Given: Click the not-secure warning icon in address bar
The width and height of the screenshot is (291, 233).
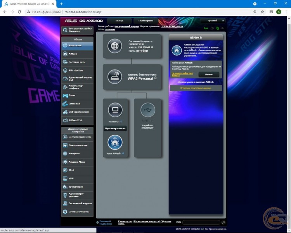Looking at the screenshot, I should coord(29,12).
